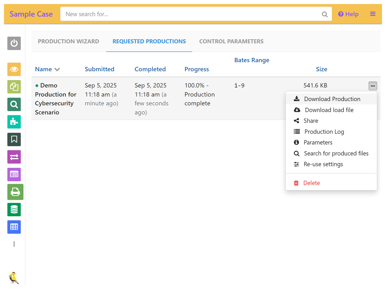This screenshot has width=386, height=291.
Task: Open the dark bookmark sidebar icon
Action: [x=14, y=139]
